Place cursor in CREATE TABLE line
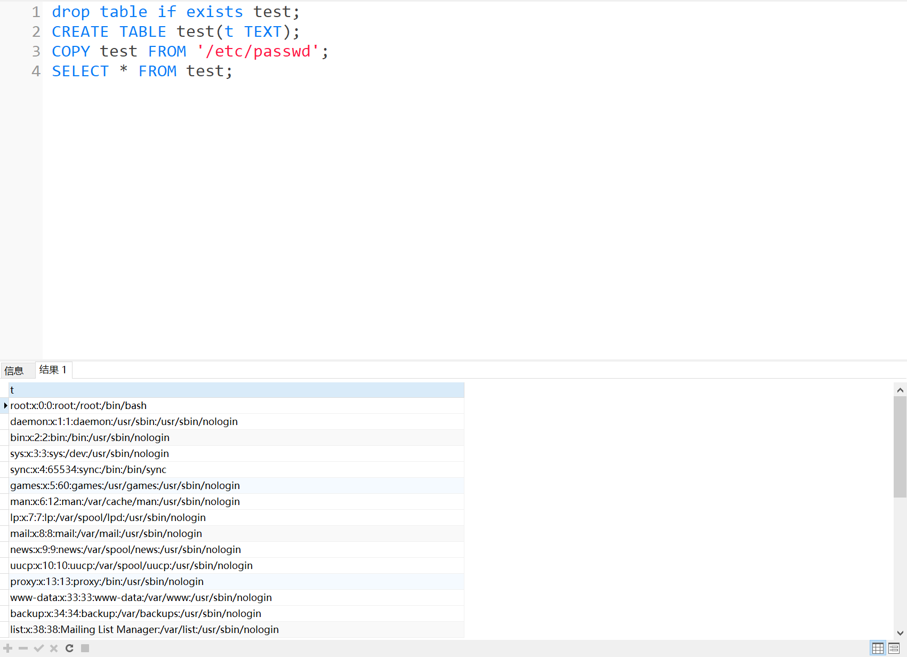Image resolution: width=907 pixels, height=657 pixels. [176, 31]
